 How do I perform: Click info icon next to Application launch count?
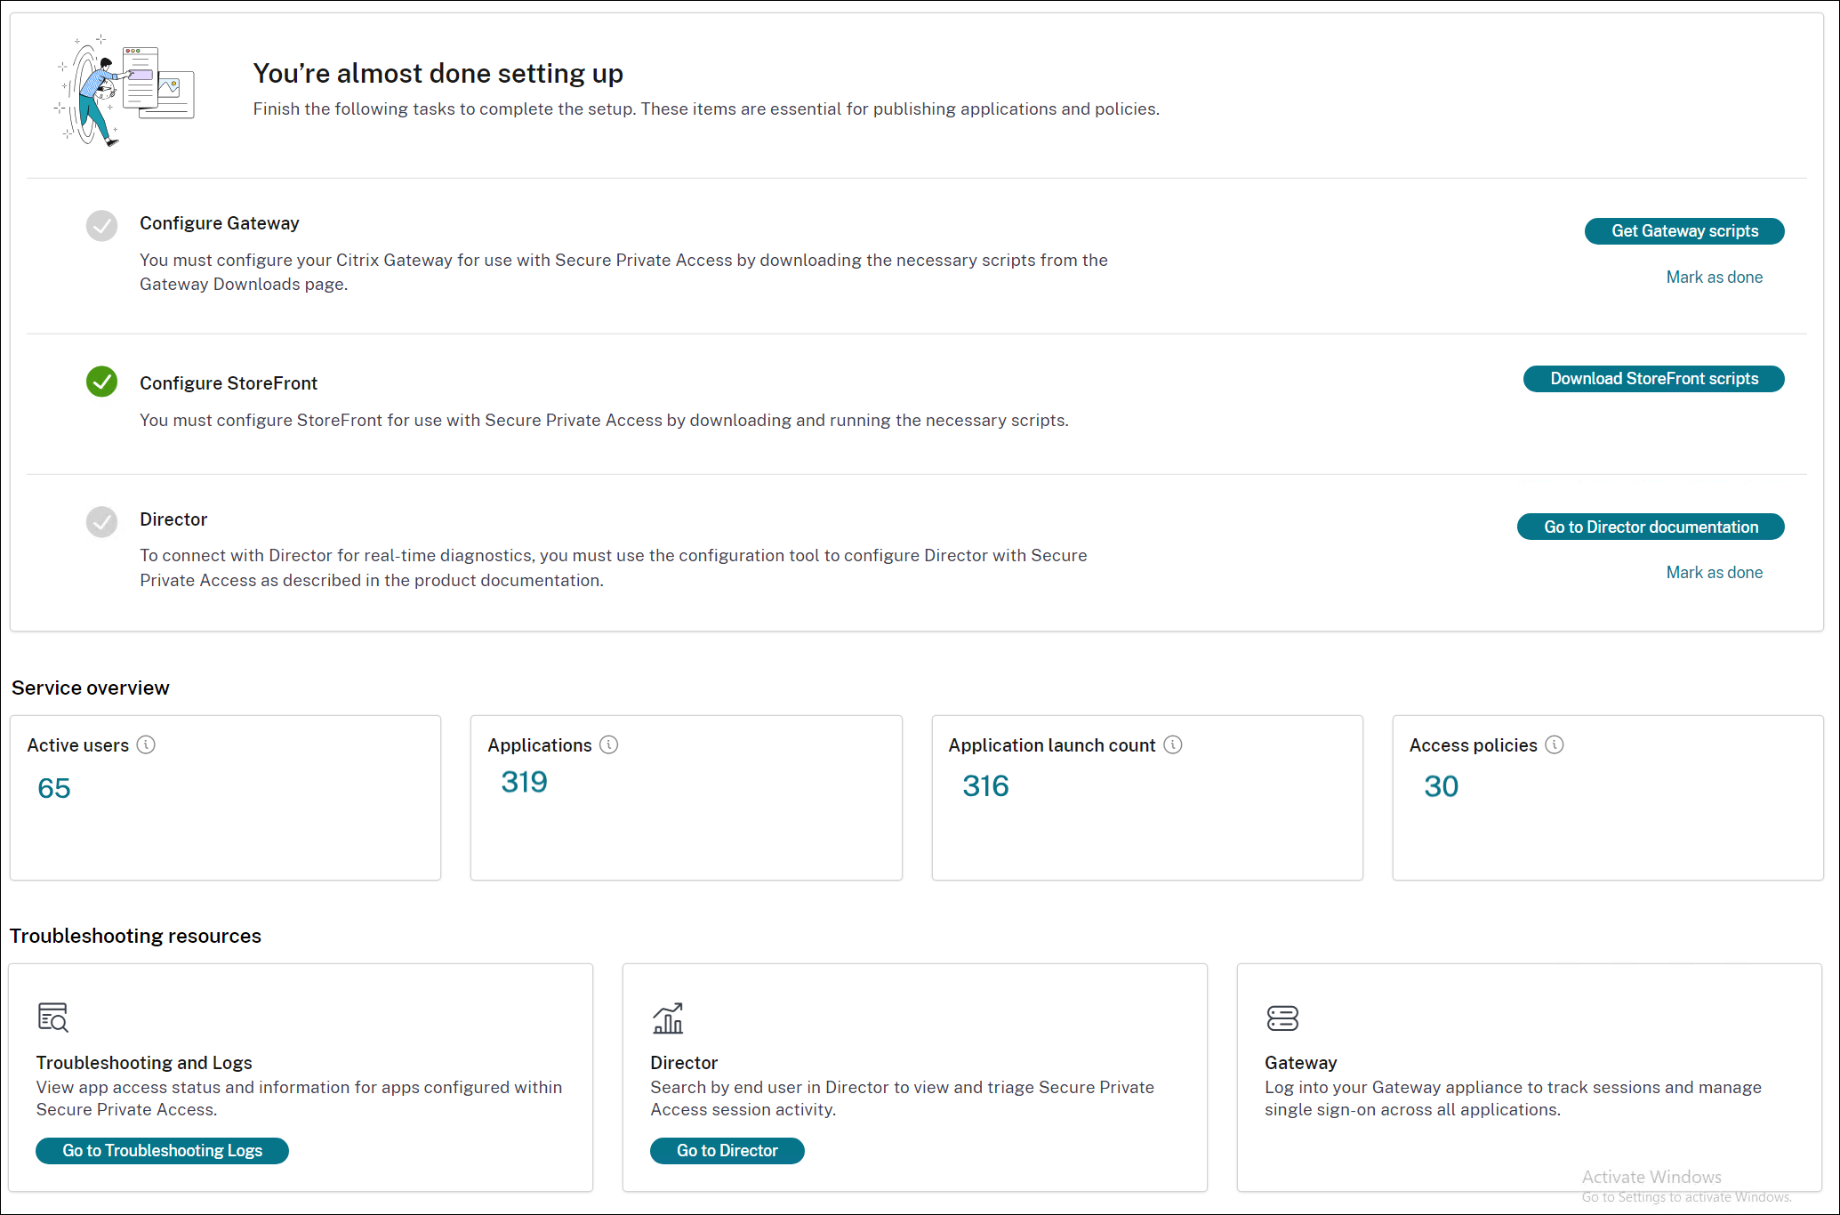[1172, 744]
